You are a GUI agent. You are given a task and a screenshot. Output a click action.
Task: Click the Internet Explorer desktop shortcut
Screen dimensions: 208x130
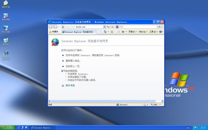pyautogui.click(x=6, y=55)
